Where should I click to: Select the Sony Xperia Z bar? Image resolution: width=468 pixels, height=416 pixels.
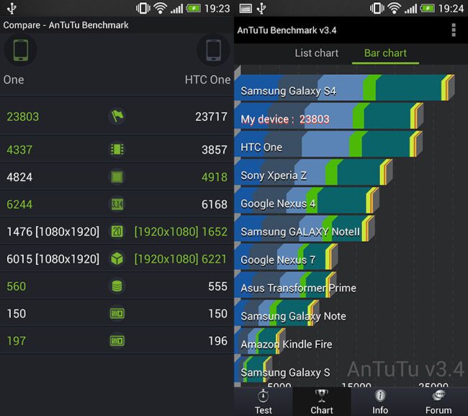pos(313,172)
